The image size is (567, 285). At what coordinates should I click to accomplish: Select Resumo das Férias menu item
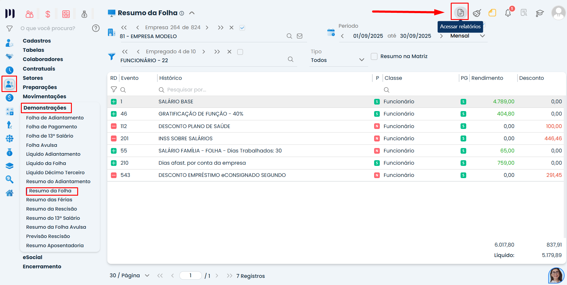[49, 200]
